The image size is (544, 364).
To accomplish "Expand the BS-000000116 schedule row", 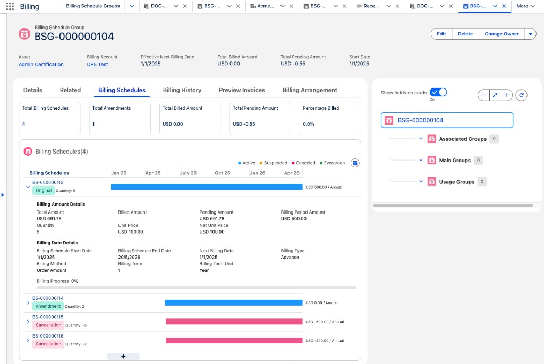I will coord(28,341).
